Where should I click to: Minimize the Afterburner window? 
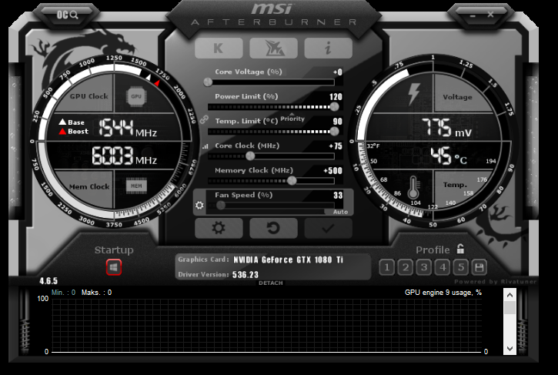point(473,15)
